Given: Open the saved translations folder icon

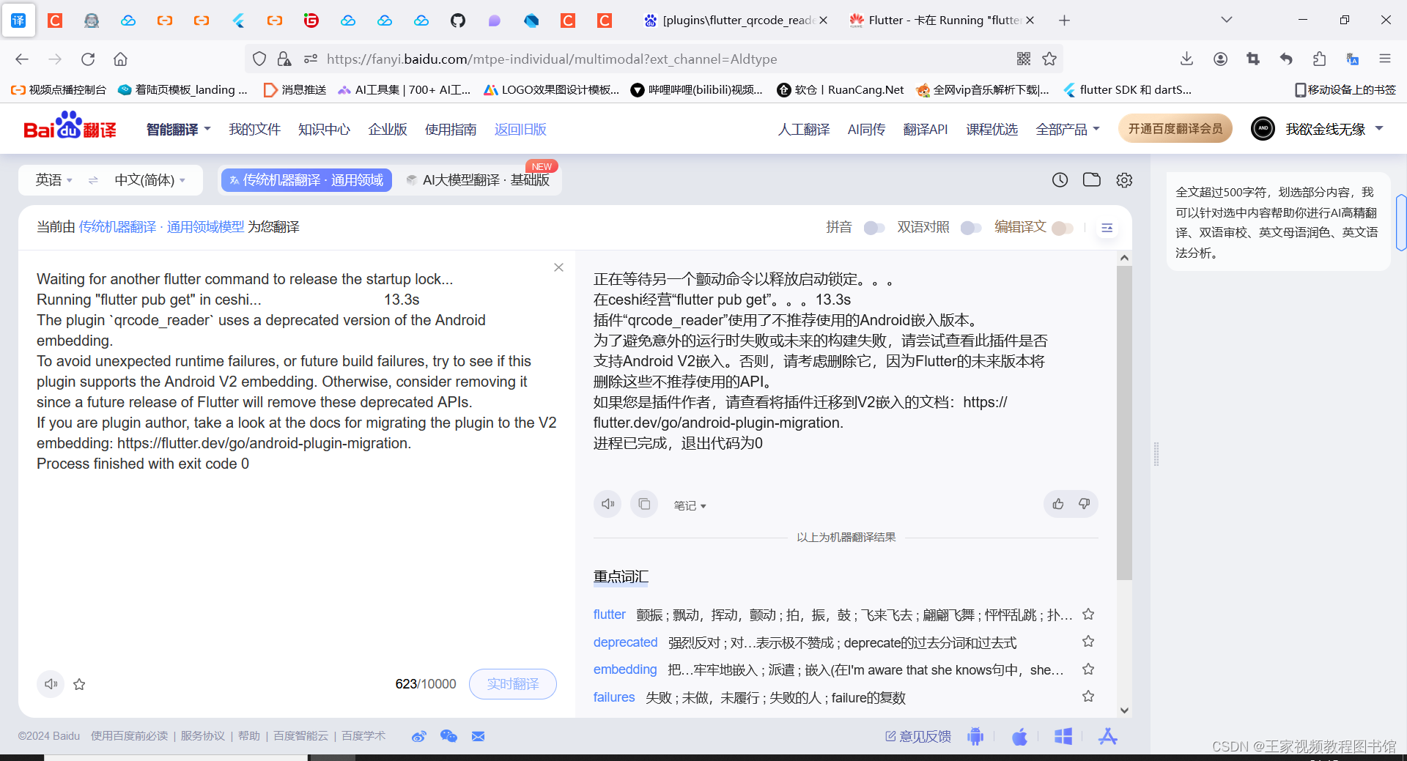Looking at the screenshot, I should coord(1091,179).
